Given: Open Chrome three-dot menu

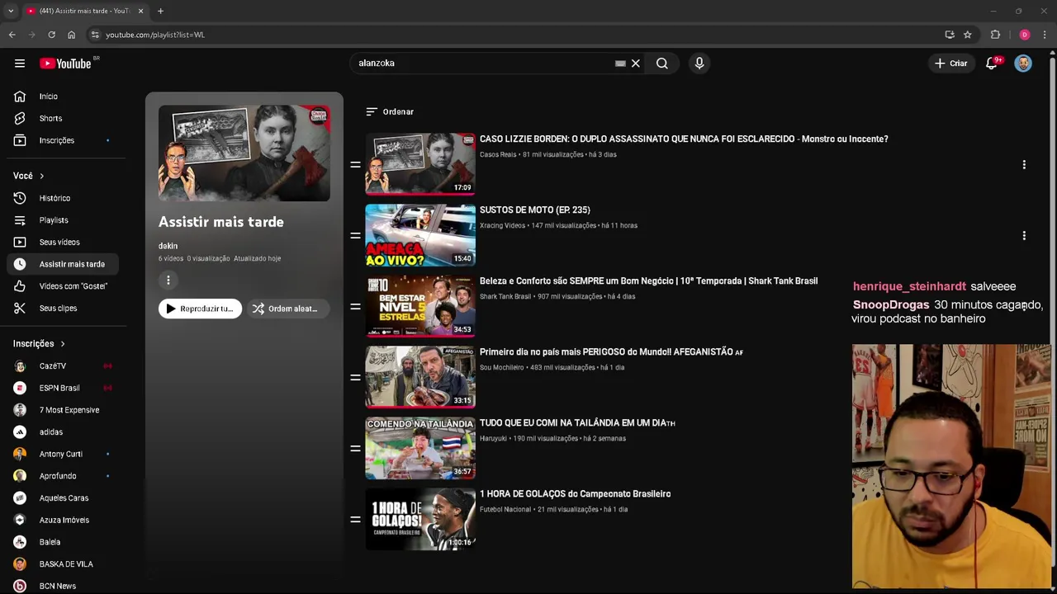Looking at the screenshot, I should point(1045,35).
